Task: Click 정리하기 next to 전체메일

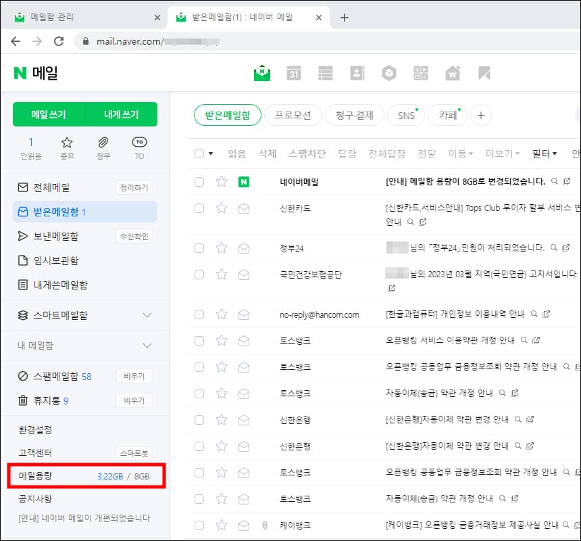Action: [134, 187]
